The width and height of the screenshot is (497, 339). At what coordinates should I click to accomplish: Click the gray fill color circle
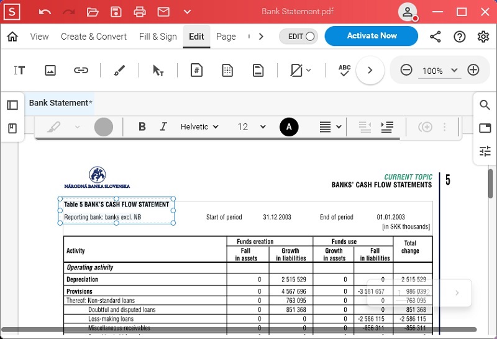tap(103, 127)
